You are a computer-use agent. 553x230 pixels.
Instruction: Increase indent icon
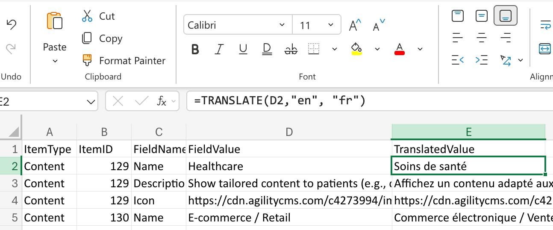(x=482, y=60)
